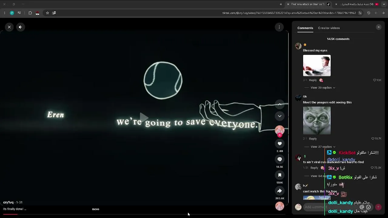Viewport: 388px width, 218px height.
Task: Reply to the "Blessed my eyes" comment
Action: coord(313,80)
